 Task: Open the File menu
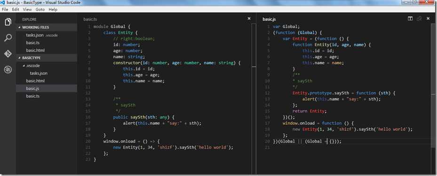pyautogui.click(x=5, y=9)
